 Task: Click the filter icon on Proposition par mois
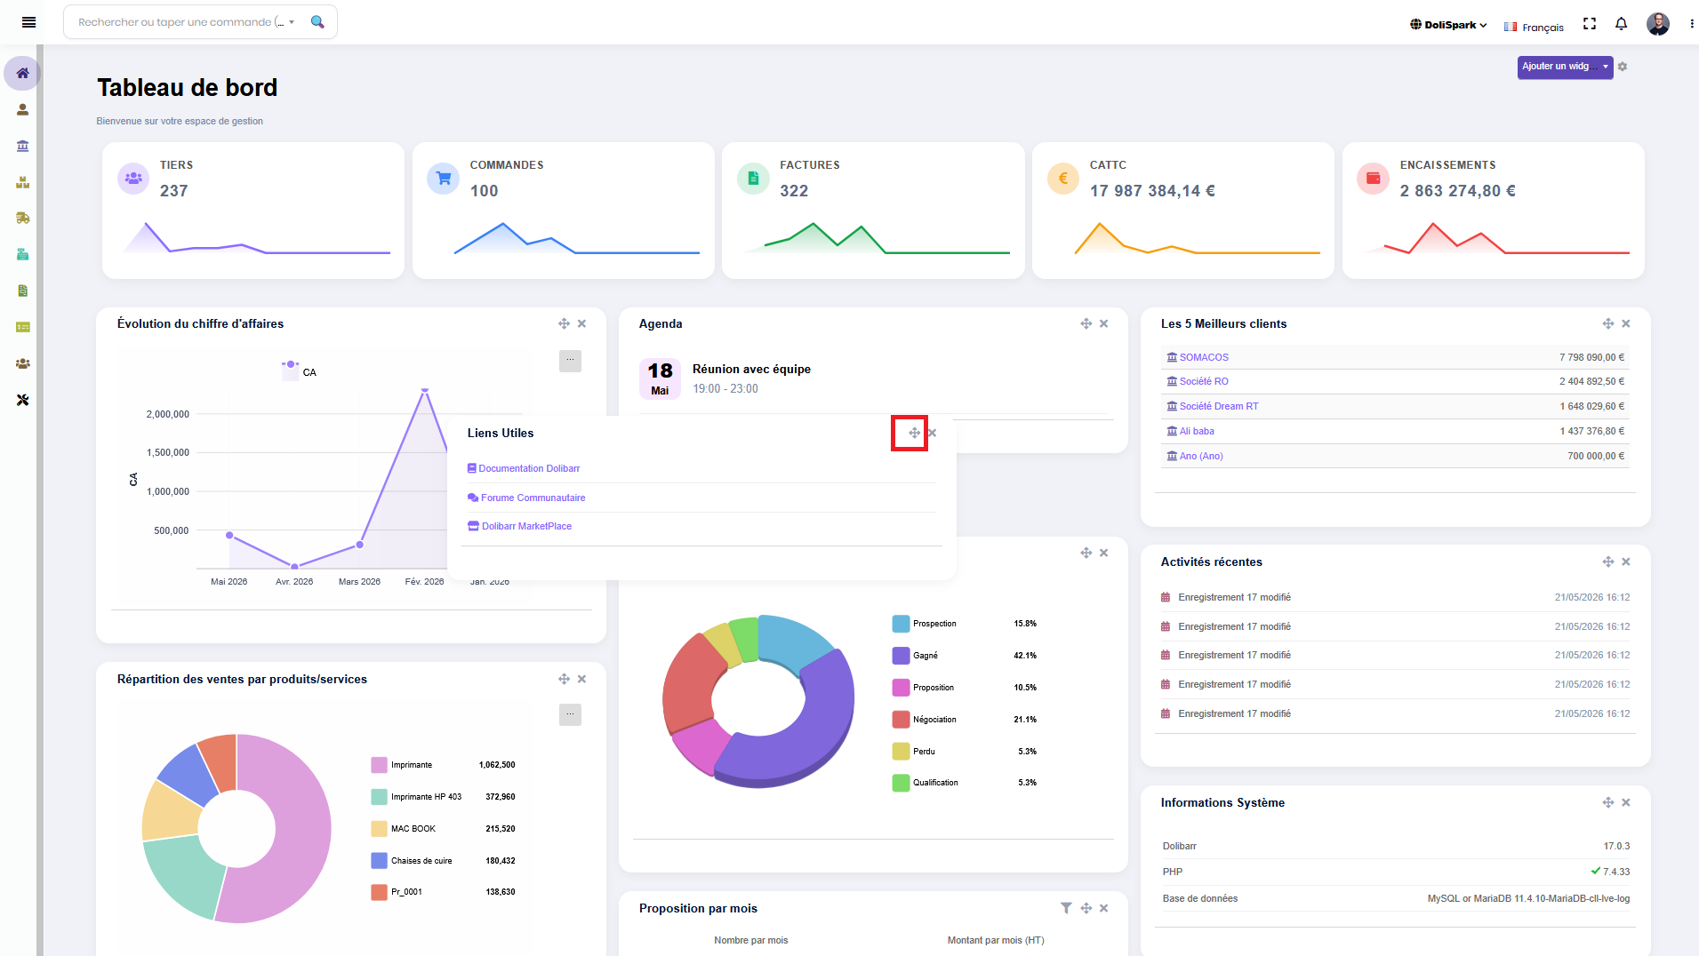pos(1066,908)
